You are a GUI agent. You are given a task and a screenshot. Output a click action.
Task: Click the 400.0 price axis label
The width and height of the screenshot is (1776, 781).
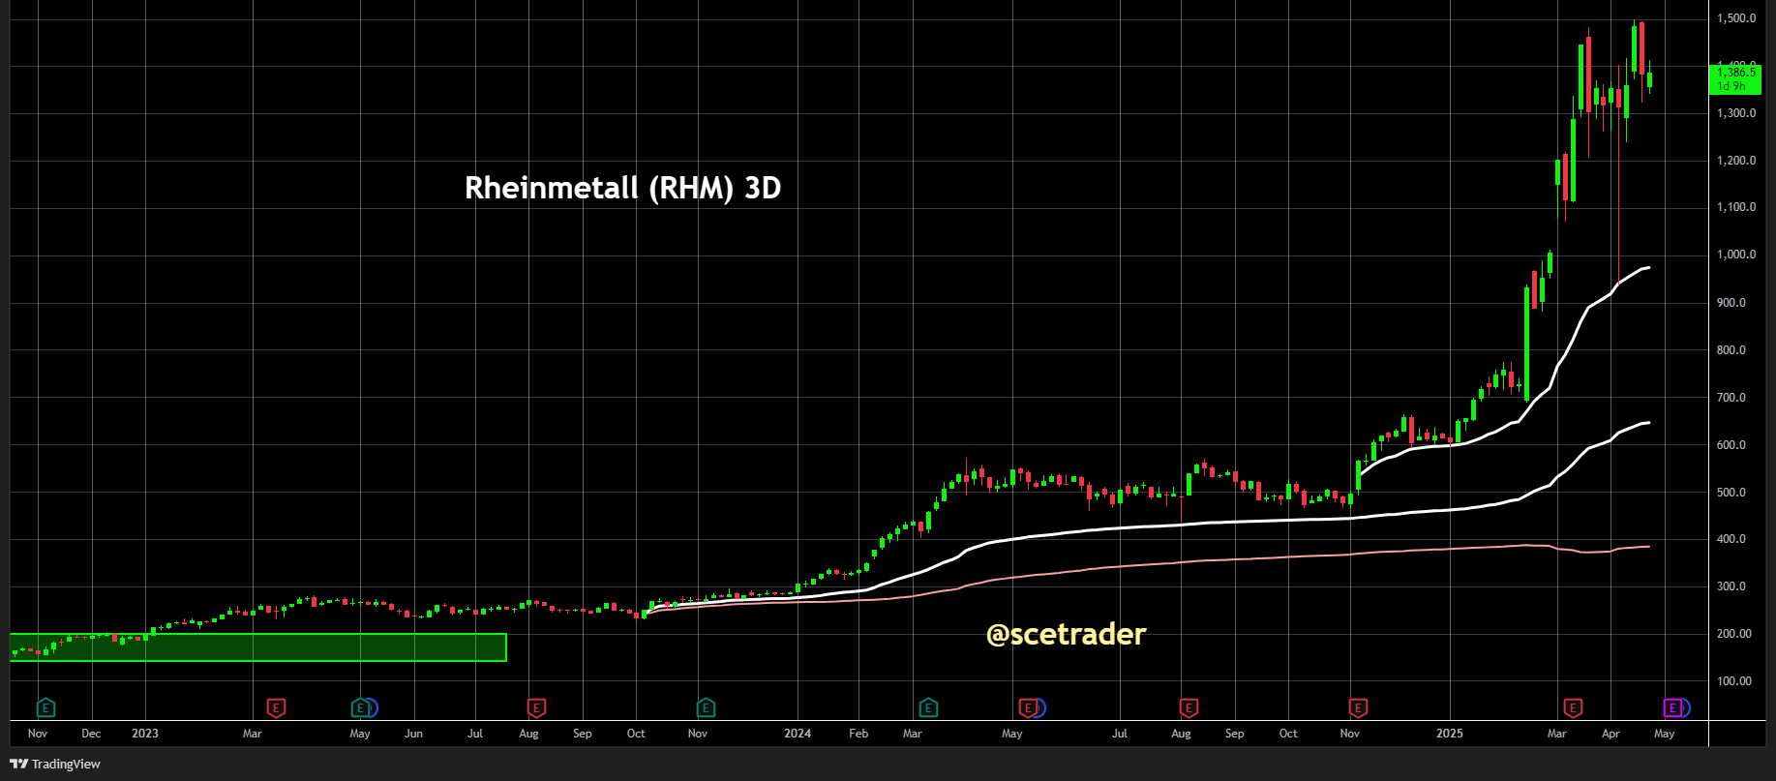pos(1731,539)
